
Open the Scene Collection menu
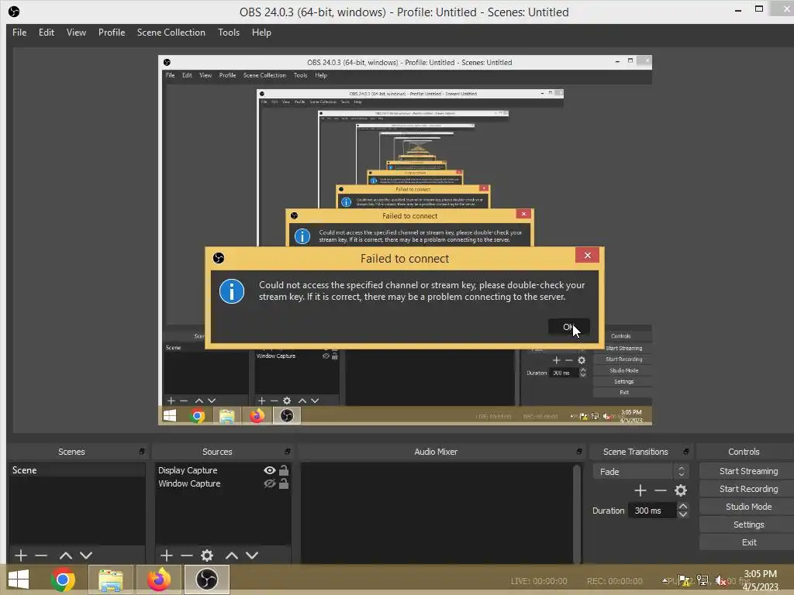click(x=171, y=33)
